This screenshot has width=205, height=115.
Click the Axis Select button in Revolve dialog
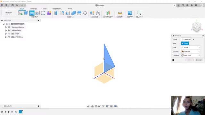click(x=185, y=43)
